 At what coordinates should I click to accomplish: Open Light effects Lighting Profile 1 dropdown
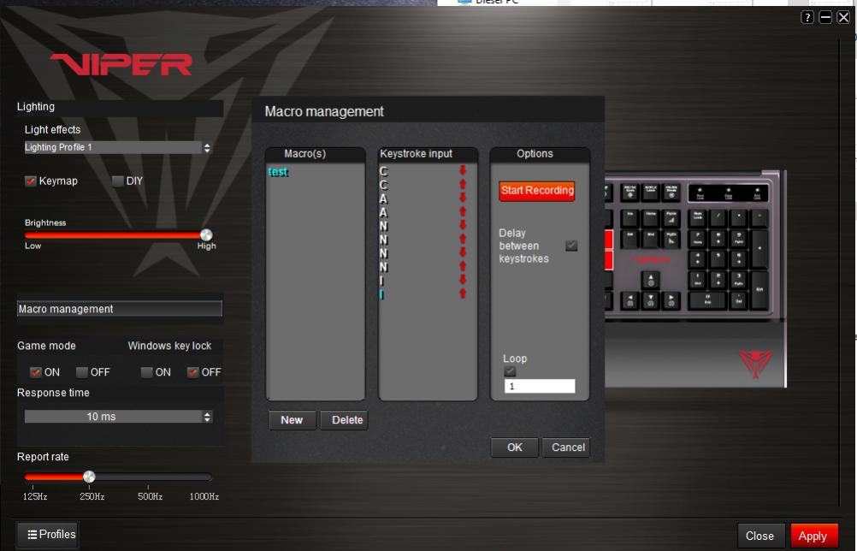[117, 147]
